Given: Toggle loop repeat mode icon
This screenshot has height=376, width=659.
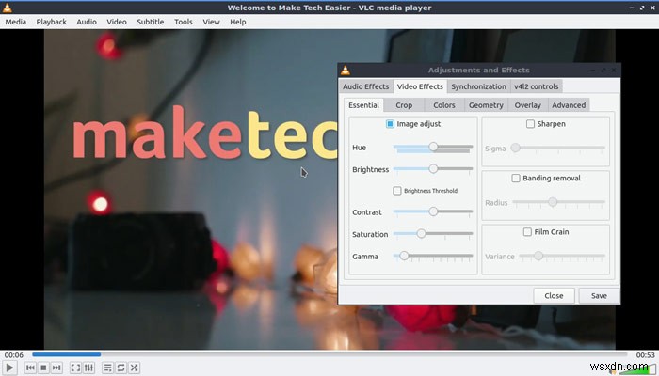Looking at the screenshot, I should 121,368.
